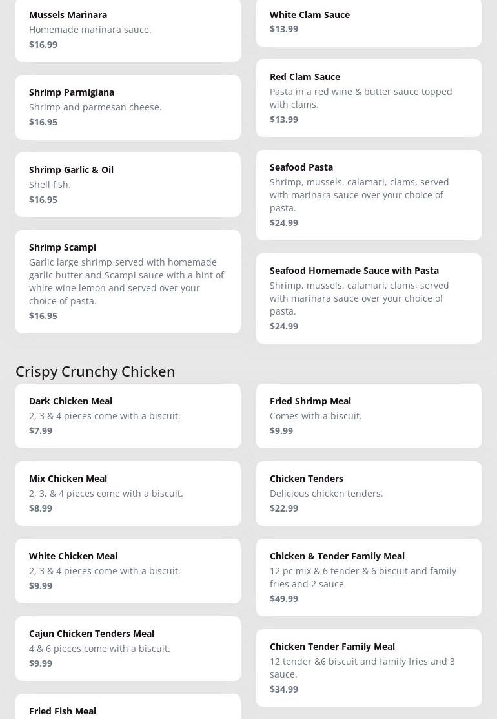Choose Shrimp Garlic & Oil item
Screen dimensions: 497x719
tap(128, 184)
